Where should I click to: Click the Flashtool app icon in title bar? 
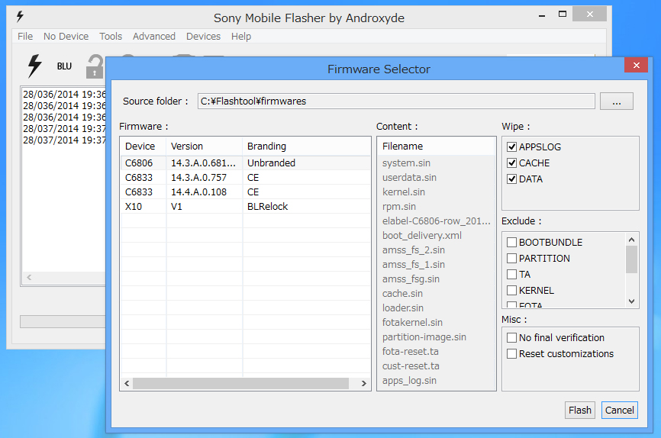(x=20, y=17)
